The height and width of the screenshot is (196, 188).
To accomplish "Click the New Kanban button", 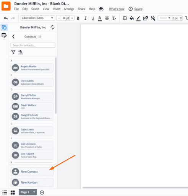I will coord(32,183).
